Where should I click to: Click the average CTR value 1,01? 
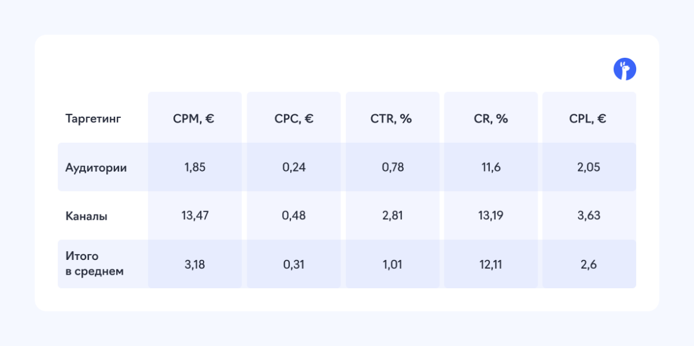point(392,265)
